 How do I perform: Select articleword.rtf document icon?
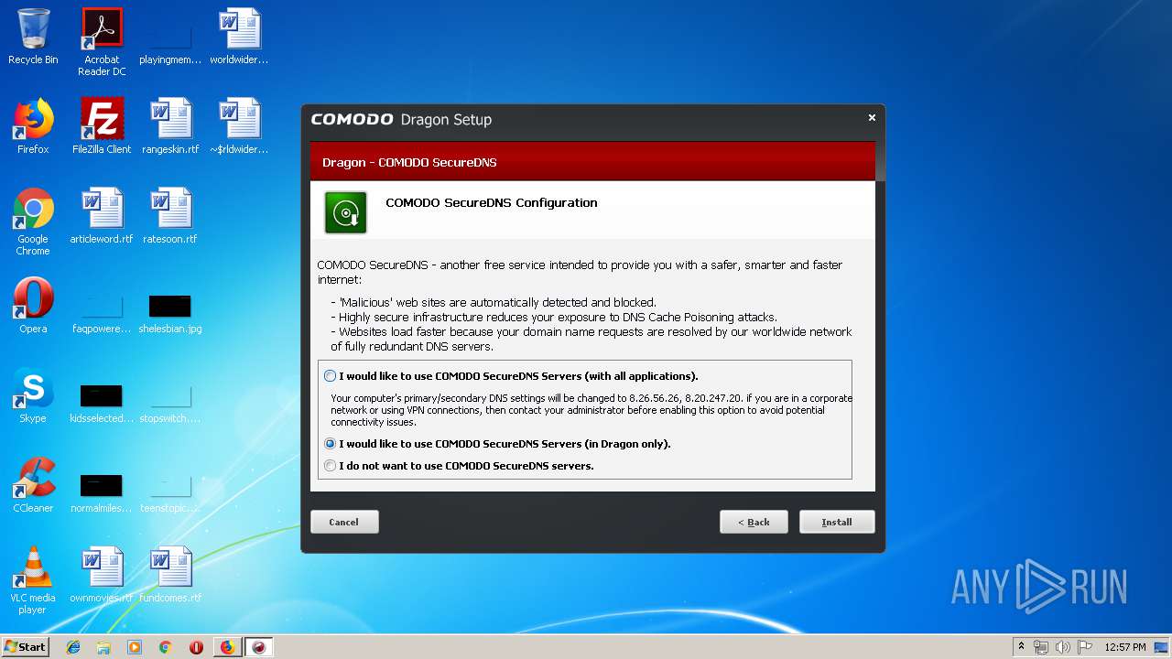click(x=102, y=216)
